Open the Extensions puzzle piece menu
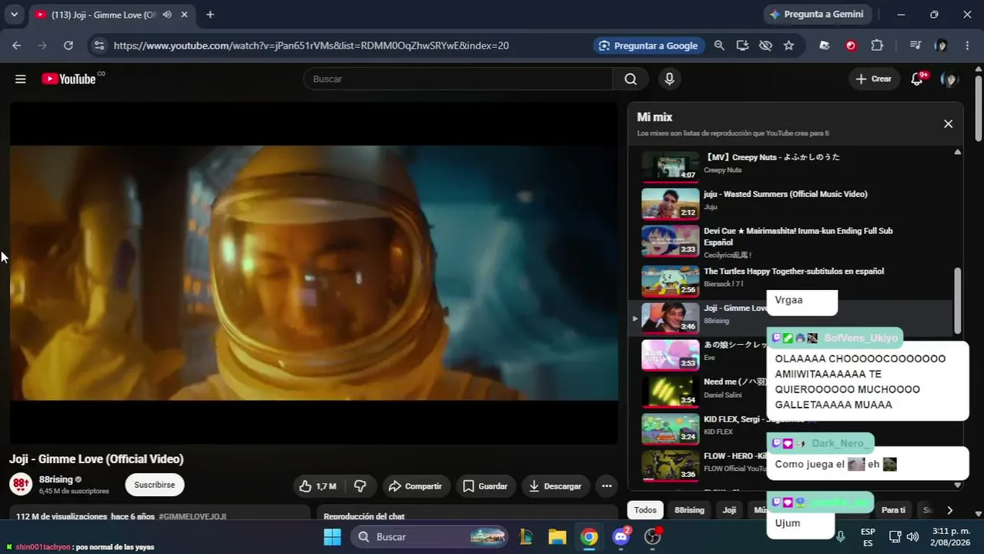This screenshot has height=554, width=984. (877, 45)
